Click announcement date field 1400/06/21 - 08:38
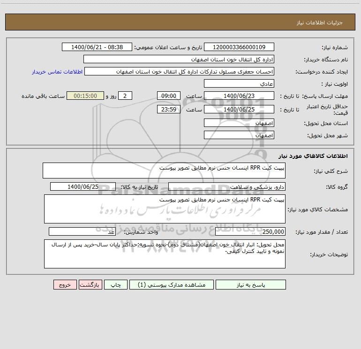 [97, 47]
